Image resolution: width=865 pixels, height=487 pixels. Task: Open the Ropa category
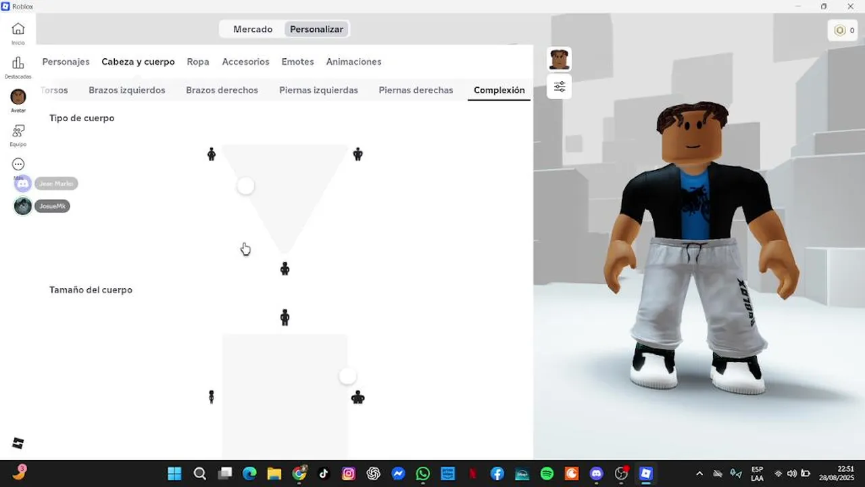[198, 62]
